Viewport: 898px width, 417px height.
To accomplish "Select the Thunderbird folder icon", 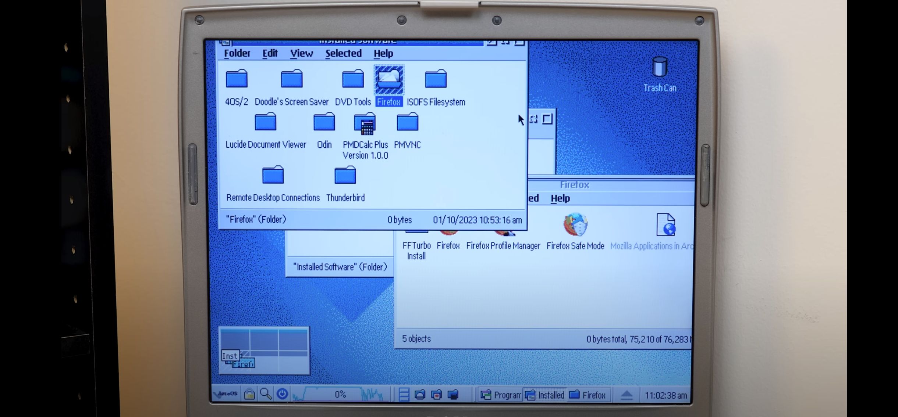I will 345,176.
